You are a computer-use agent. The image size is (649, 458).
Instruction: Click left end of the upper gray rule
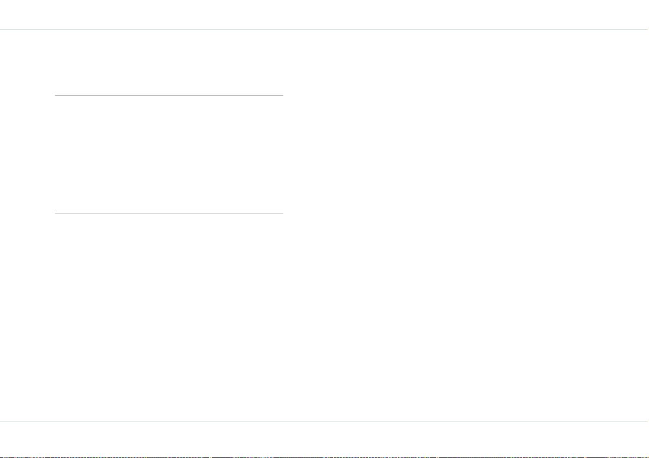[x=56, y=95]
